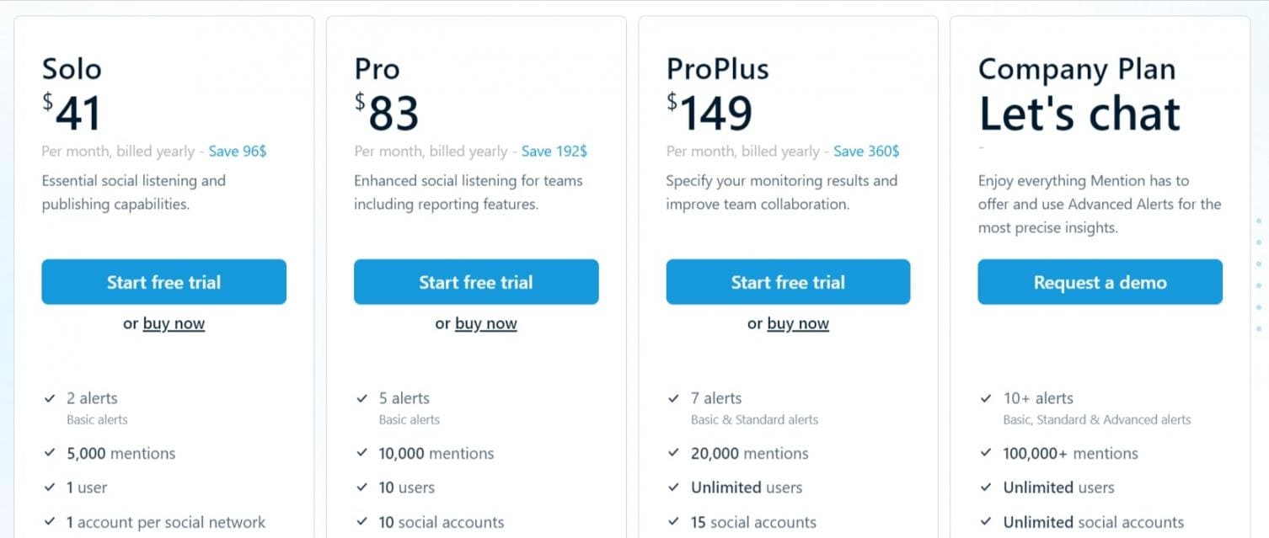Click the Save 360$ label under ProPlus
This screenshot has height=538, width=1269.
point(866,152)
